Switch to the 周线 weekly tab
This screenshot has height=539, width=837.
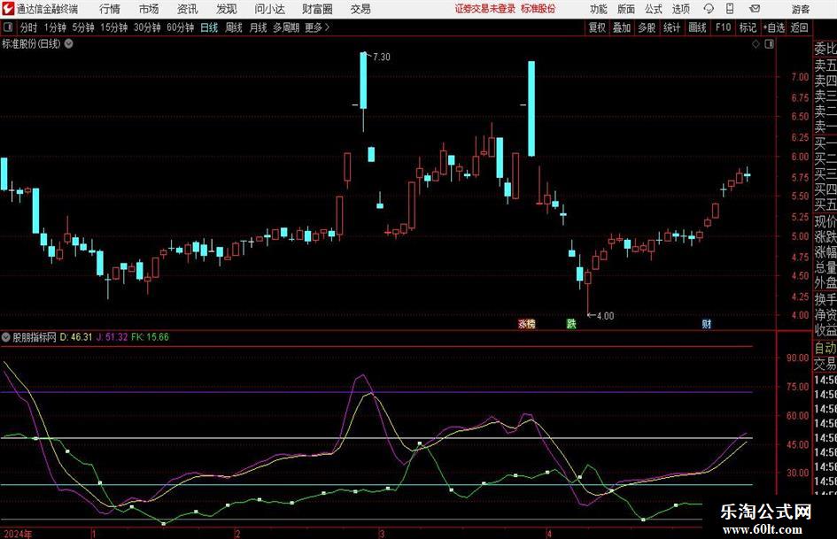coord(234,27)
